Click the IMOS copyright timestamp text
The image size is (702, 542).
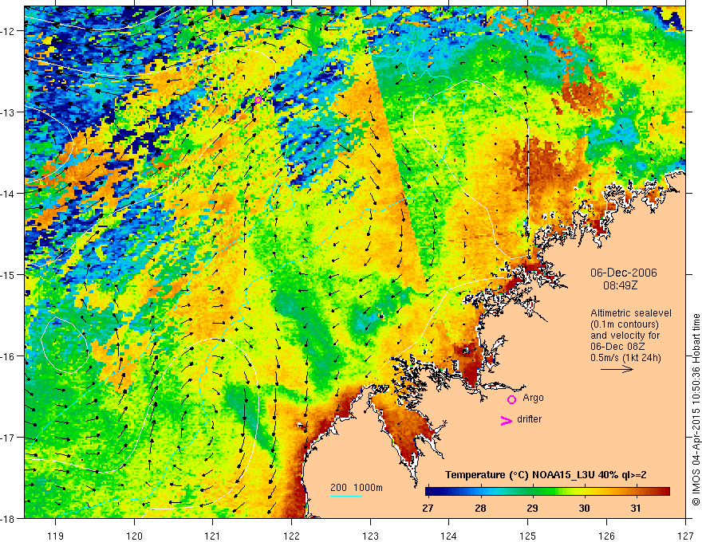[x=696, y=410]
